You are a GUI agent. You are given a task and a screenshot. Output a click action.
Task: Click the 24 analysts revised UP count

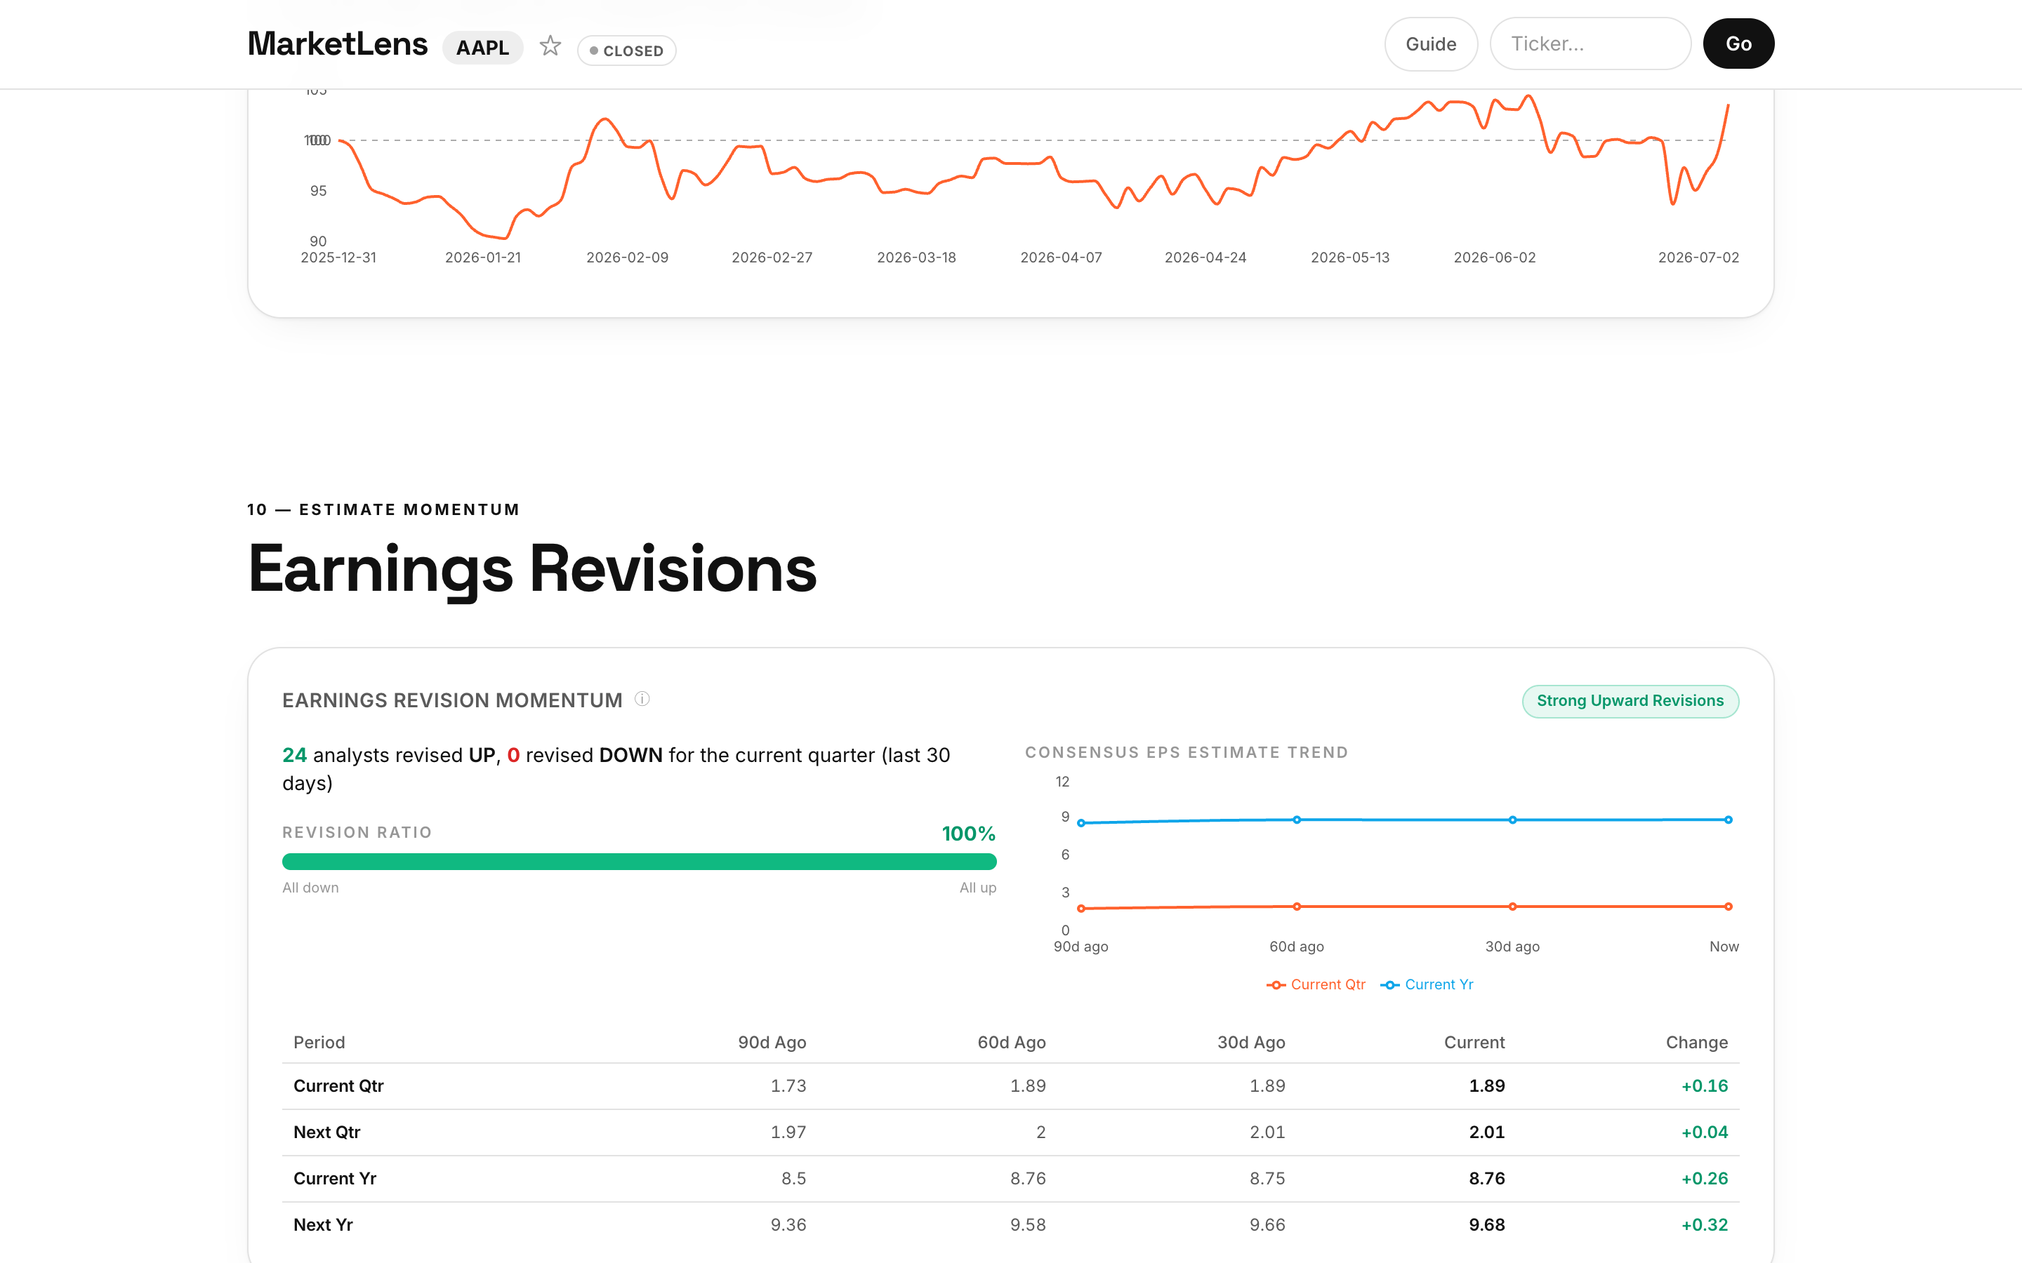click(294, 755)
